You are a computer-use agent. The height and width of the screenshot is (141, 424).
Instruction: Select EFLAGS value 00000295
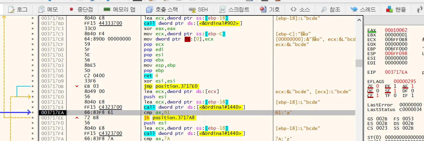pos(405,81)
